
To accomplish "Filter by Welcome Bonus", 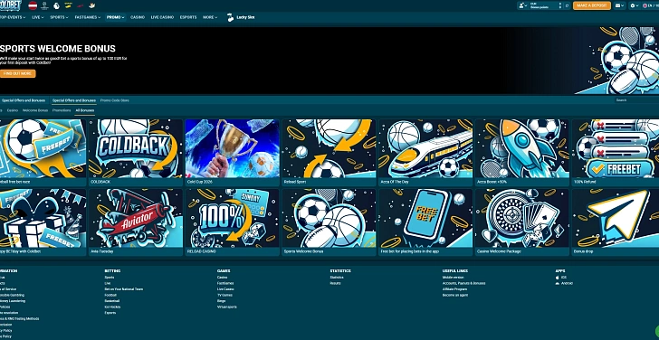I will click(35, 110).
